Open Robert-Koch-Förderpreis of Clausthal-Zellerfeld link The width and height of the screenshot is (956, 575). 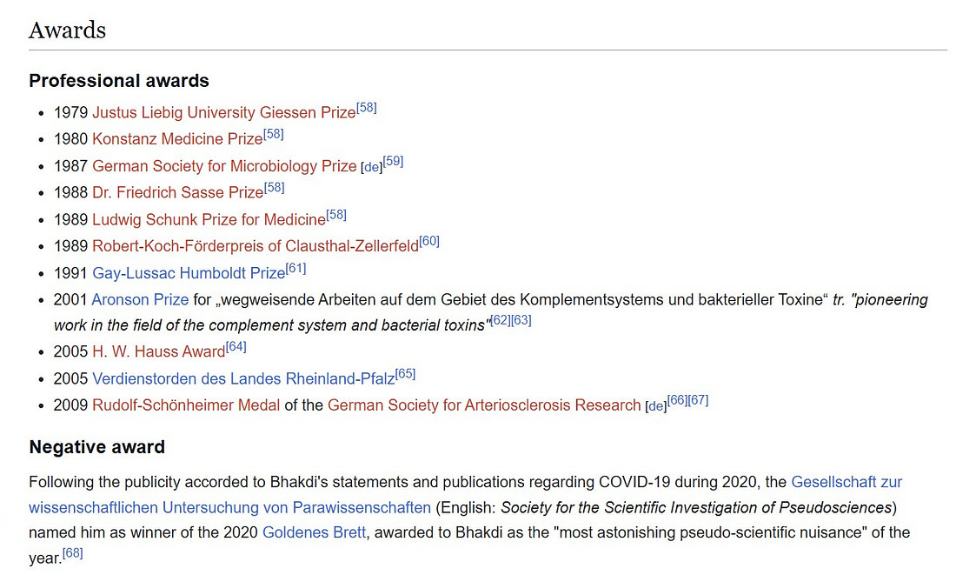tap(256, 246)
